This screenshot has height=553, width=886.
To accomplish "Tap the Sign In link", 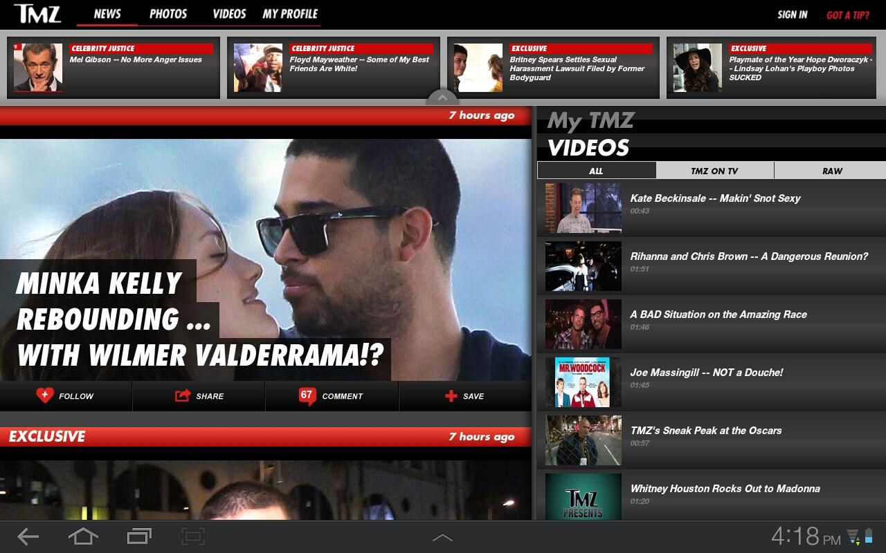I will [x=792, y=15].
